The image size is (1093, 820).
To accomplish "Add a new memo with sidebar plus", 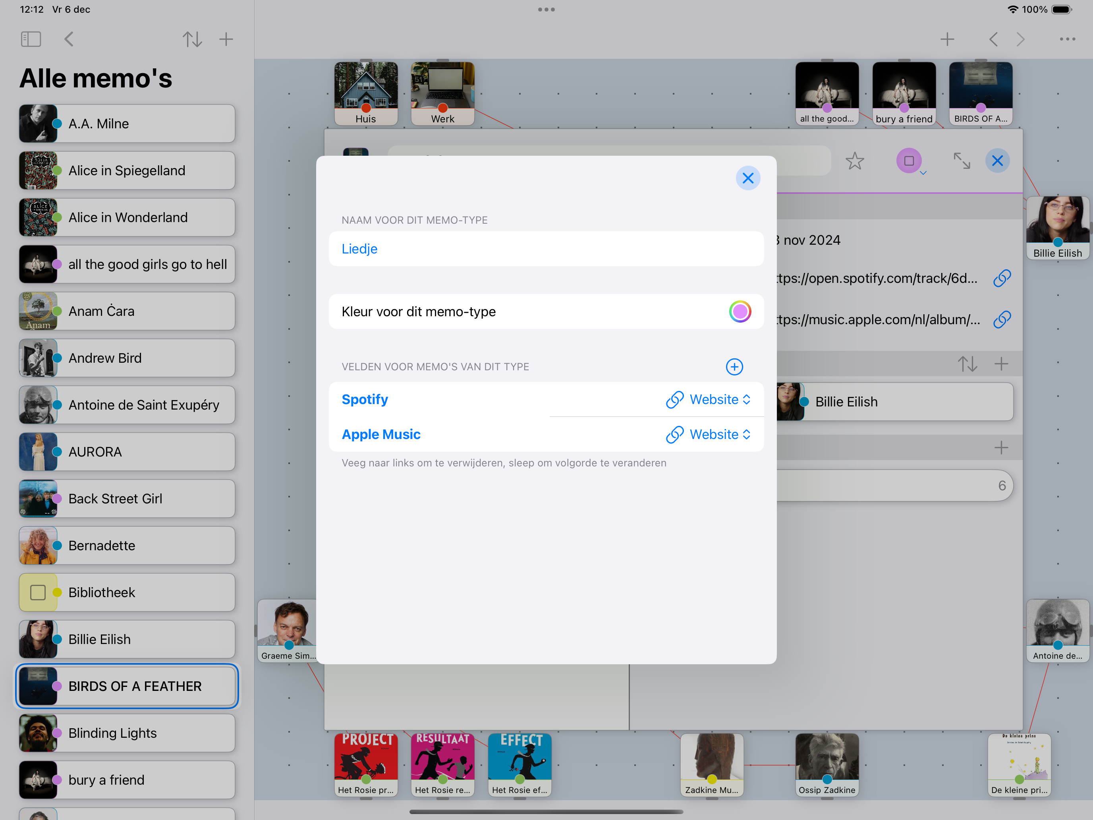I will pos(226,39).
